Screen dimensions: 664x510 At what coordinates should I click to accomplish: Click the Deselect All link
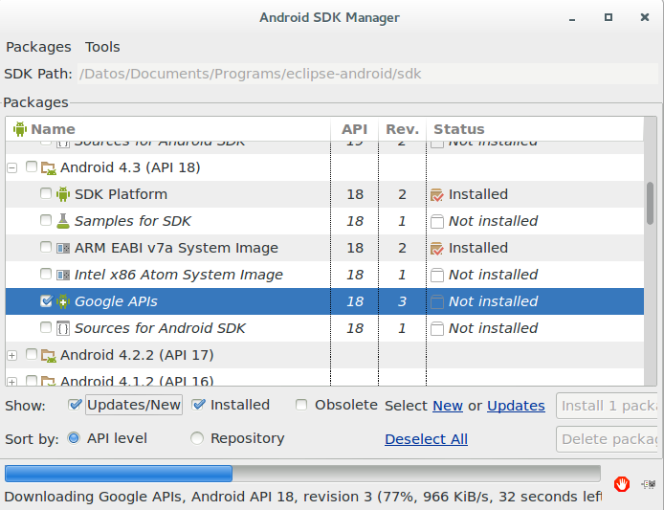click(426, 439)
